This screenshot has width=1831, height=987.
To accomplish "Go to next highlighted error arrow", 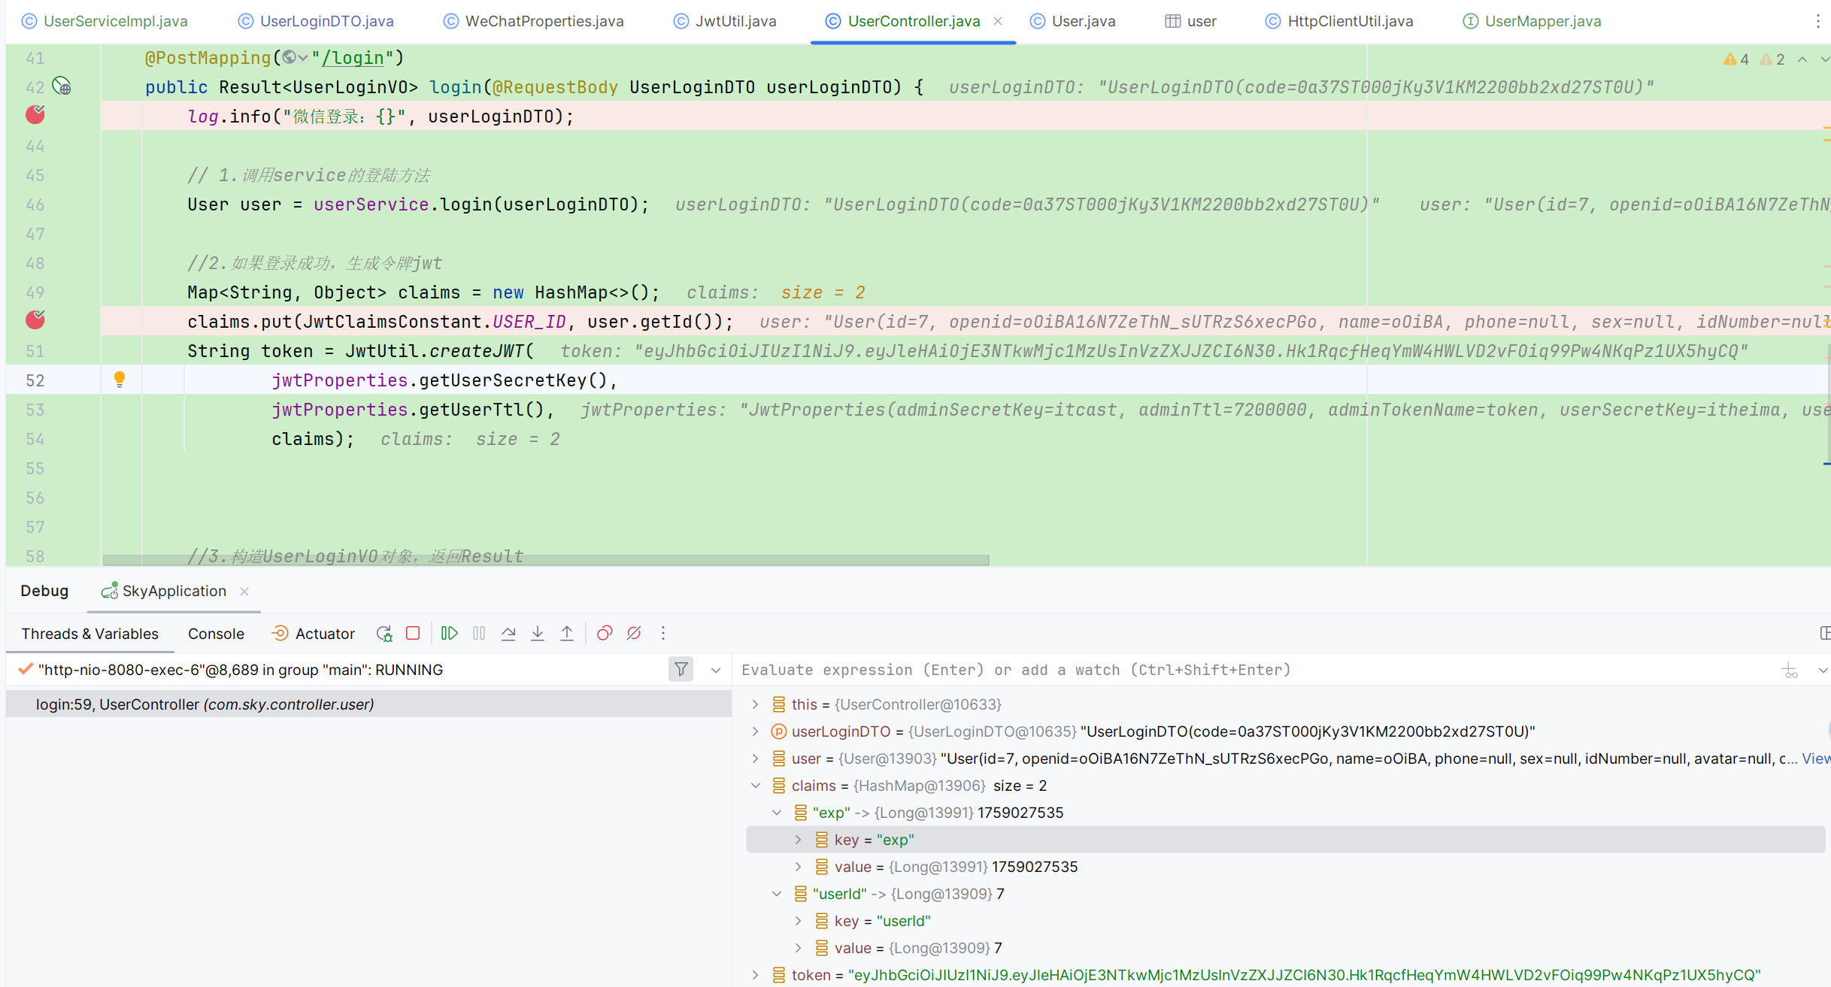I will coord(1825,59).
